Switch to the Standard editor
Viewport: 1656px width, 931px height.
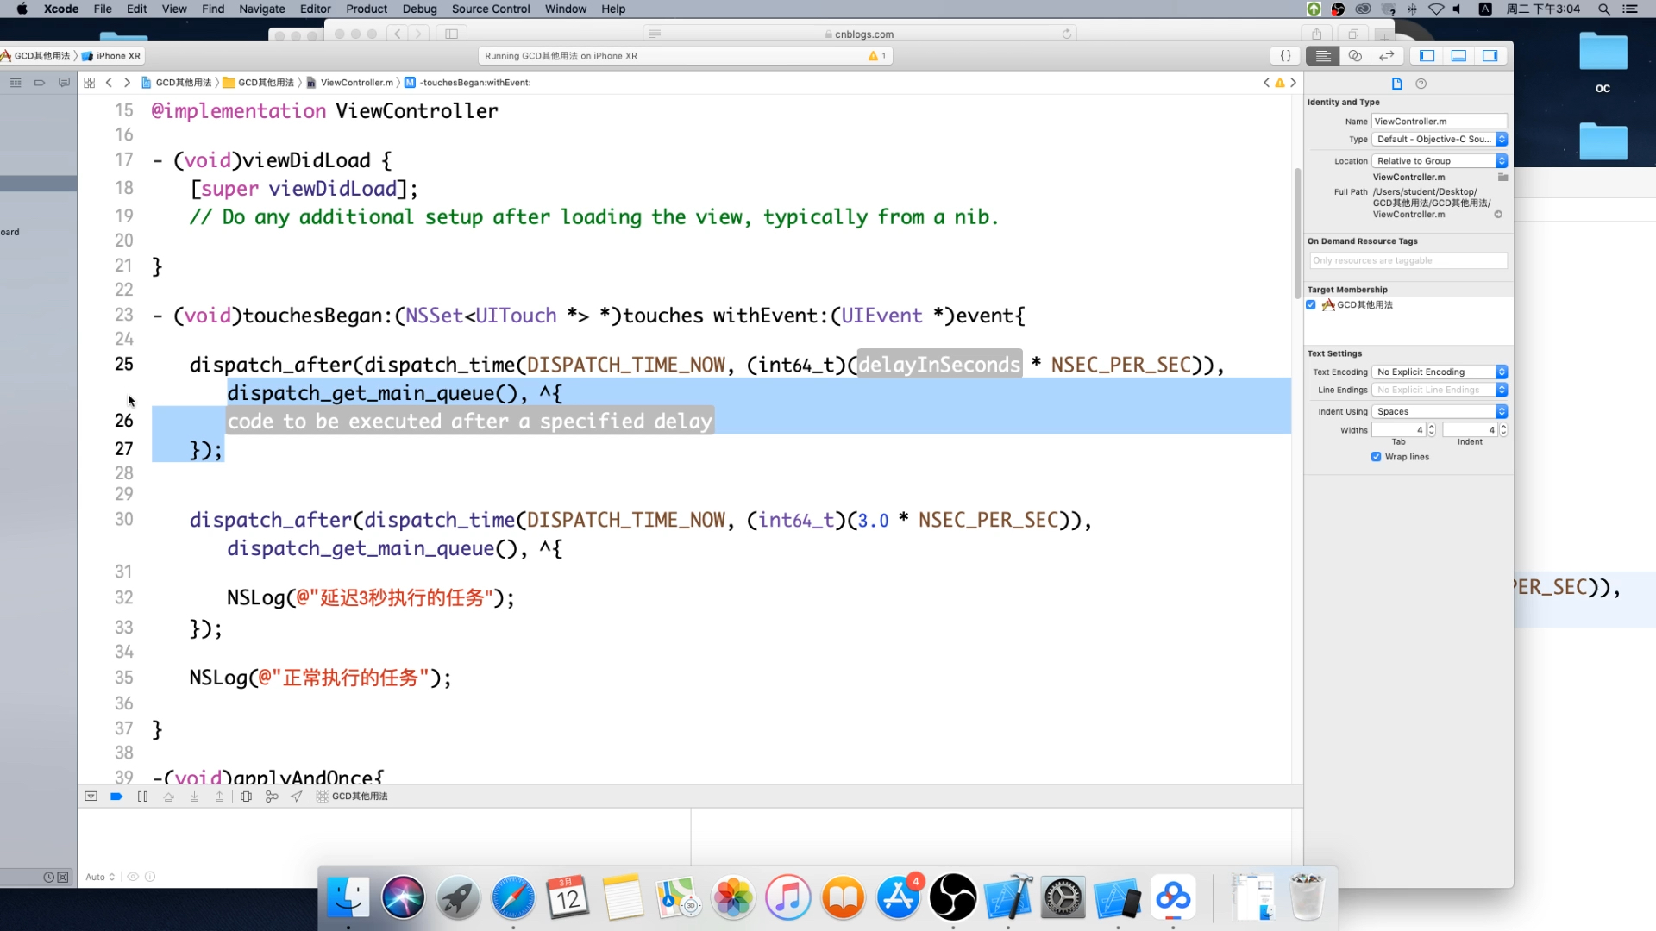pos(1323,56)
